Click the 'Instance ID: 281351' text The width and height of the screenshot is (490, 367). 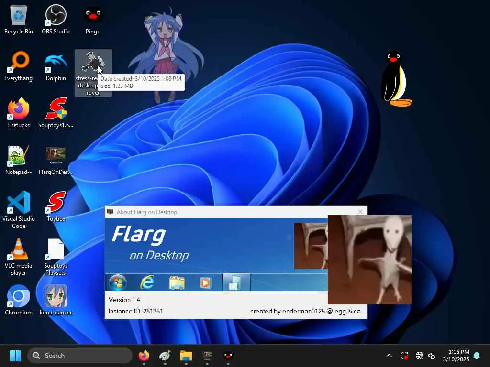coord(135,311)
